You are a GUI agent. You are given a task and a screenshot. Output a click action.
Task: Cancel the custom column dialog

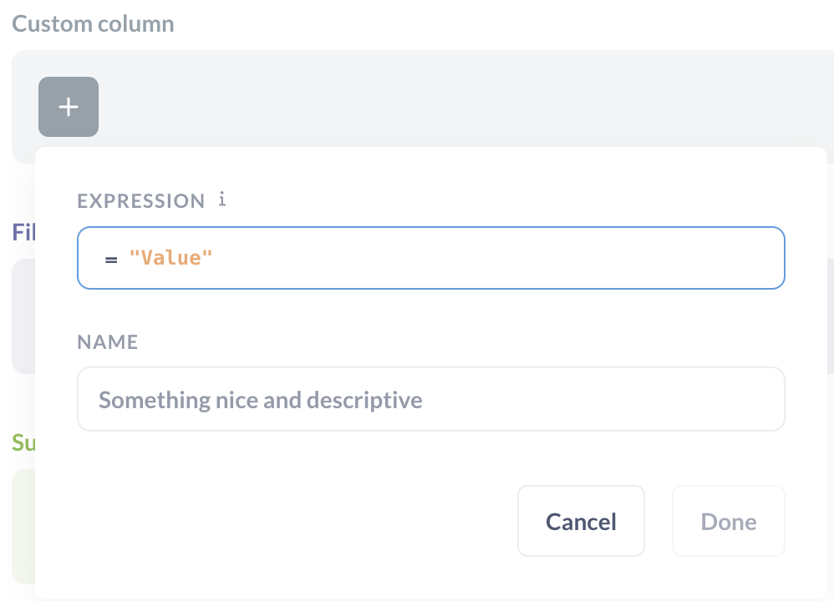click(581, 521)
